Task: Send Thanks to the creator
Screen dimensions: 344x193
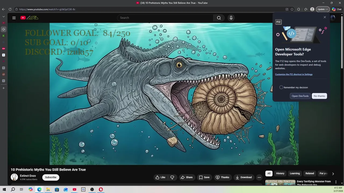Action: pyautogui.click(x=223, y=177)
